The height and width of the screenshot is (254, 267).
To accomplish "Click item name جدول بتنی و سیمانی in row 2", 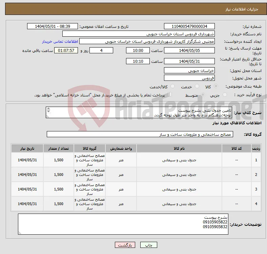I will point(179,175).
